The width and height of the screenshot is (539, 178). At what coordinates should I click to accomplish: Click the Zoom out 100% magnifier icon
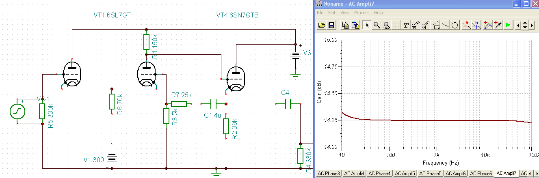click(387, 25)
